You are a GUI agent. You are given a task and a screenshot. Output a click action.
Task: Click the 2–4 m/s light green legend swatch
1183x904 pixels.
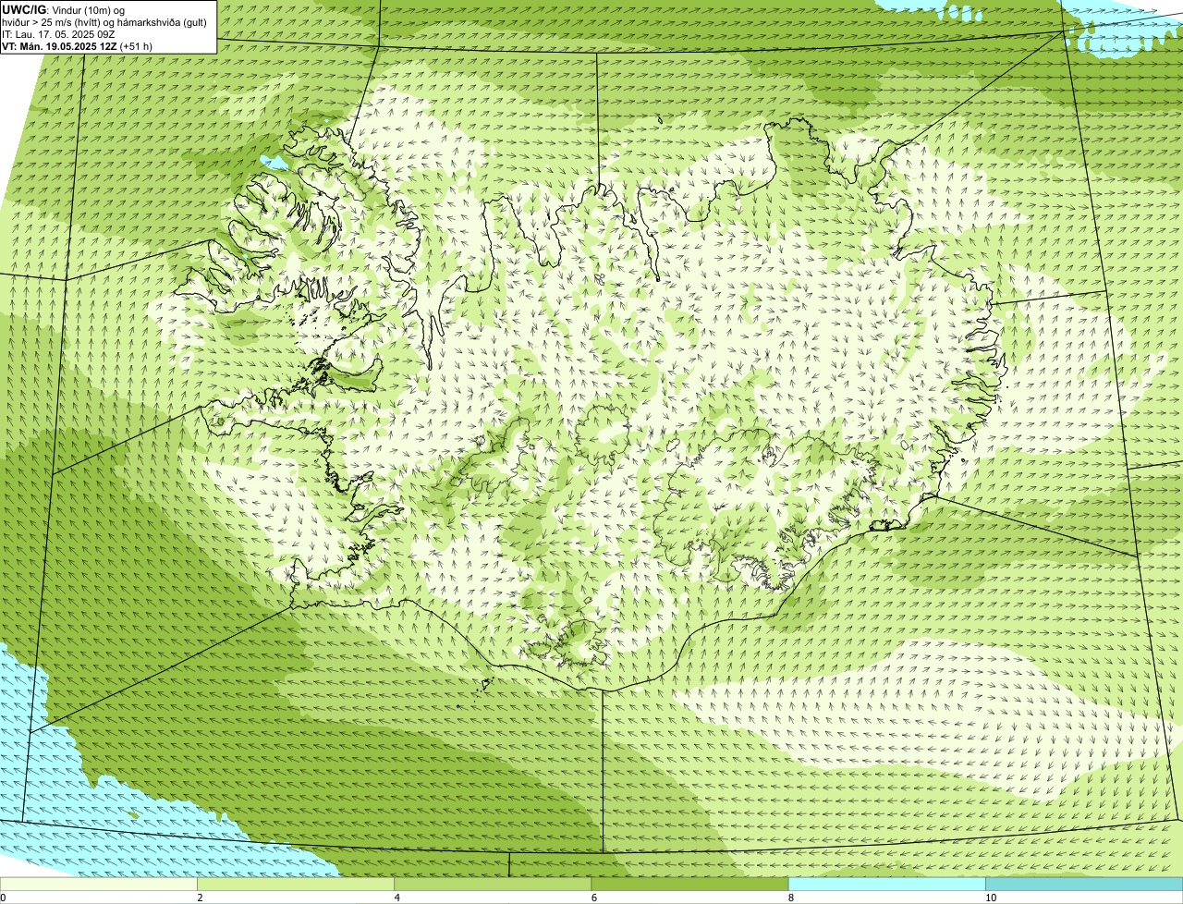coord(296,885)
